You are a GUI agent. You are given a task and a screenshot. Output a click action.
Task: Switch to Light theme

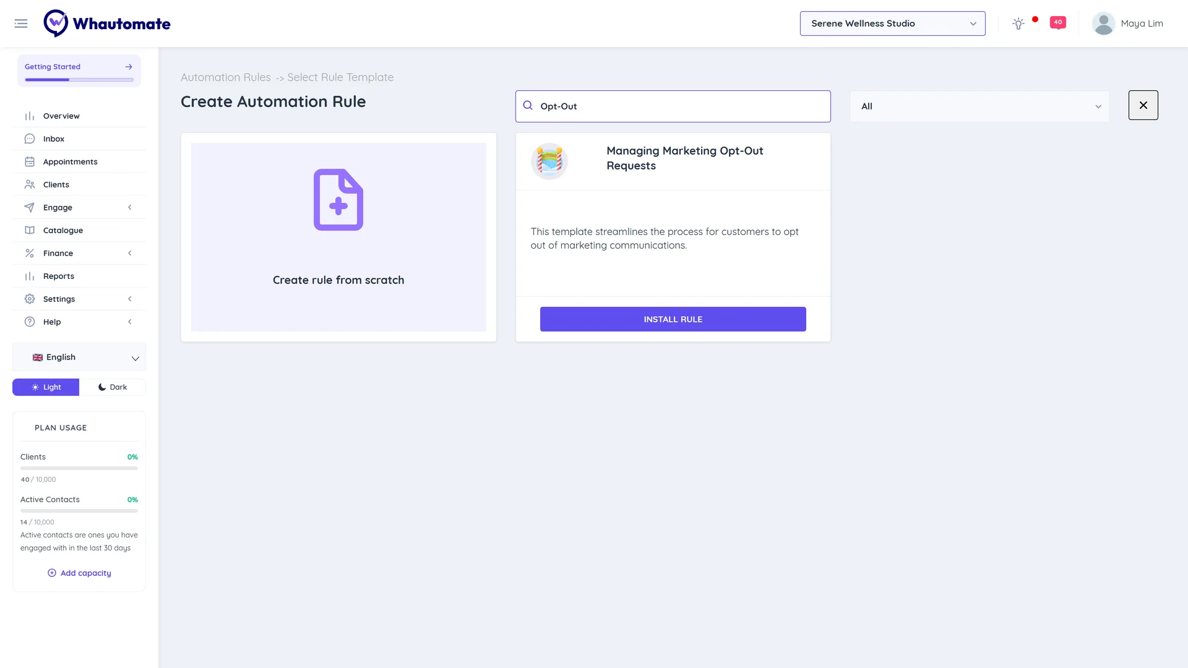tap(46, 387)
